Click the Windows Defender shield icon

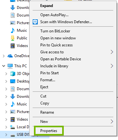35,22
